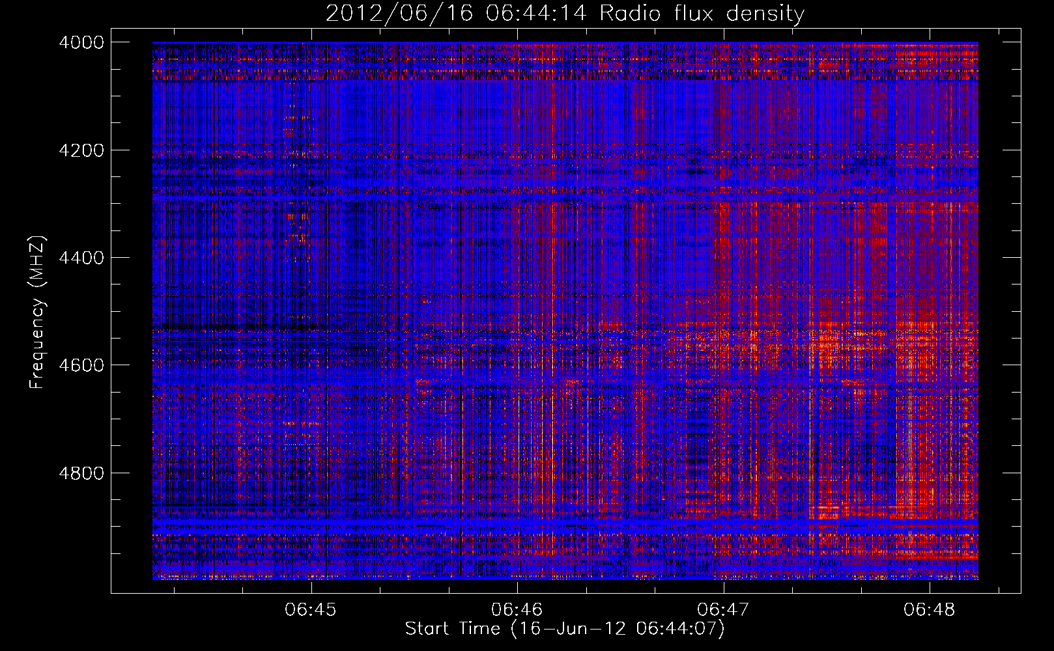Screen dimensions: 1054x651
Task: Click the 'Start Time' x-axis label
Action: click(565, 628)
